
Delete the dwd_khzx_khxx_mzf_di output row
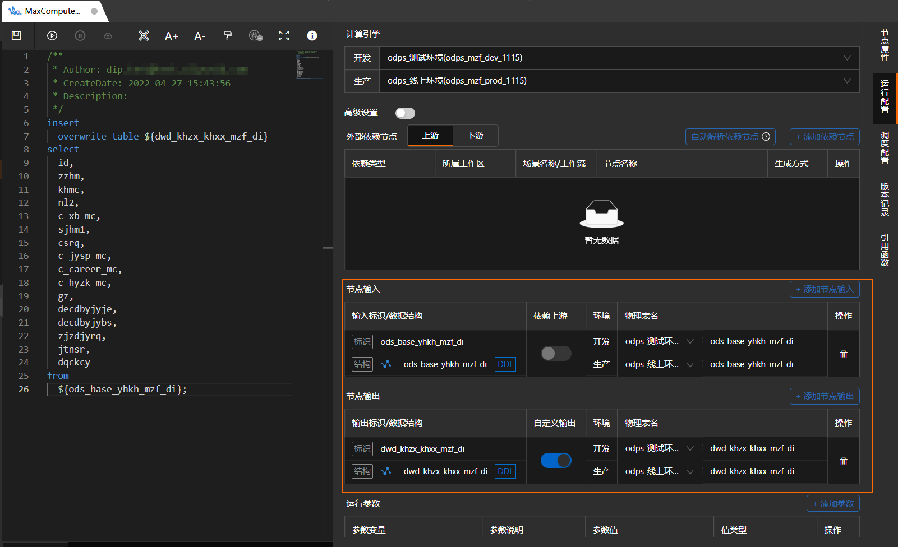pos(843,461)
